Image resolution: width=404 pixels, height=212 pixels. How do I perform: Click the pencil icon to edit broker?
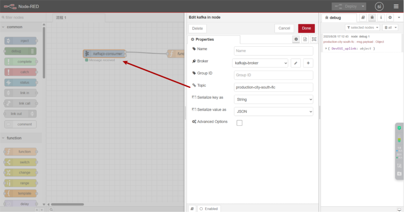pos(296,63)
